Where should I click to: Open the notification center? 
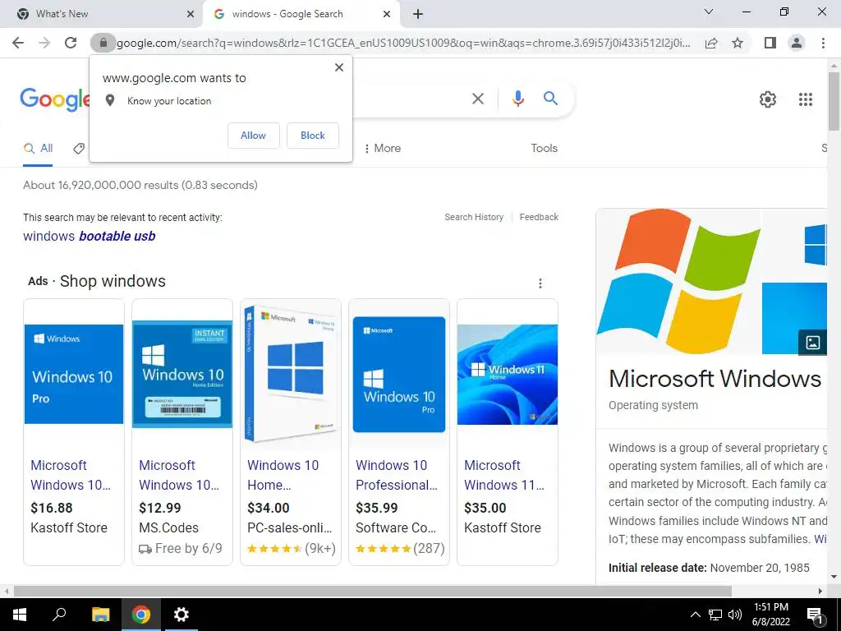point(816,615)
